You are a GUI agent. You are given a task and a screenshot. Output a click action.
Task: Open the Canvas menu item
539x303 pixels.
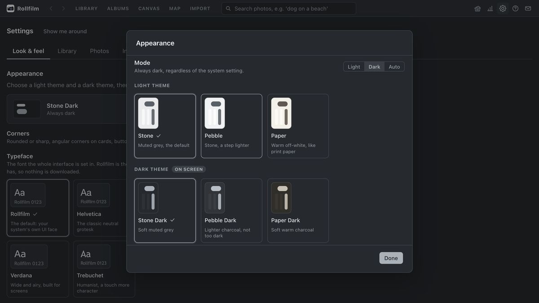149,9
